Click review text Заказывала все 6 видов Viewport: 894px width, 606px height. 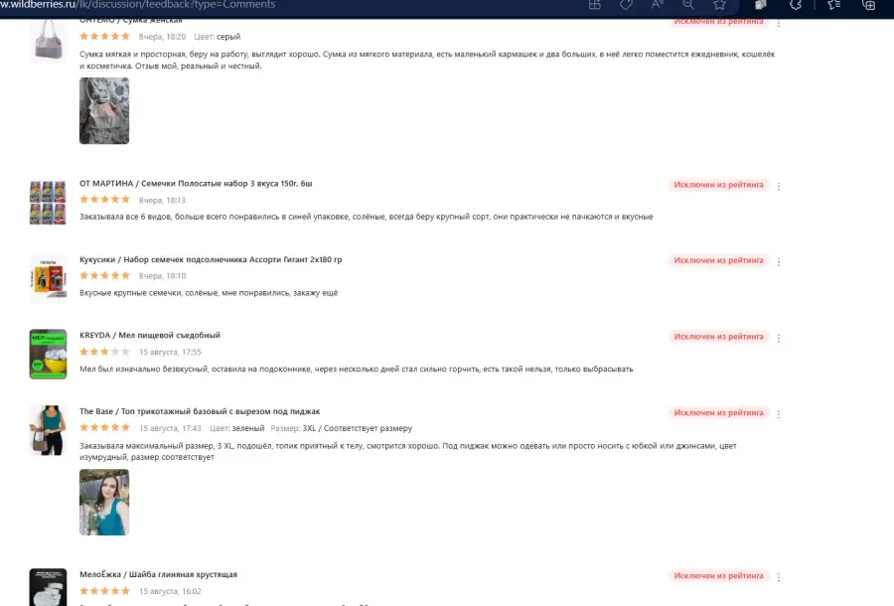coord(366,217)
